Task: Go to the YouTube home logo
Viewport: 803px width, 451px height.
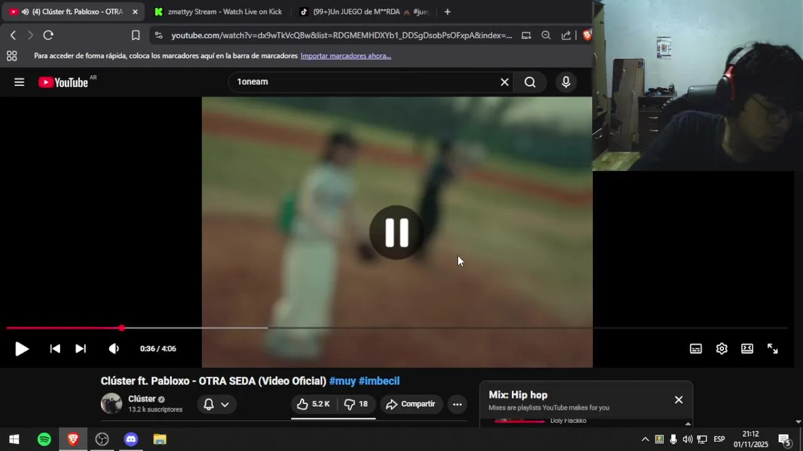Action: pos(63,82)
